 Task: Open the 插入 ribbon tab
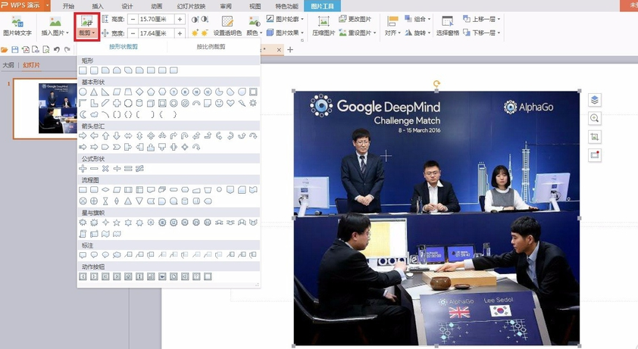pyautogui.click(x=98, y=5)
